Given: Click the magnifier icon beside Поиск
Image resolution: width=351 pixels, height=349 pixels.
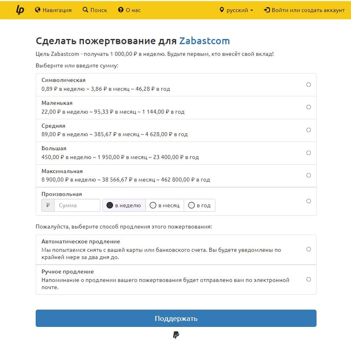Looking at the screenshot, I should point(85,10).
